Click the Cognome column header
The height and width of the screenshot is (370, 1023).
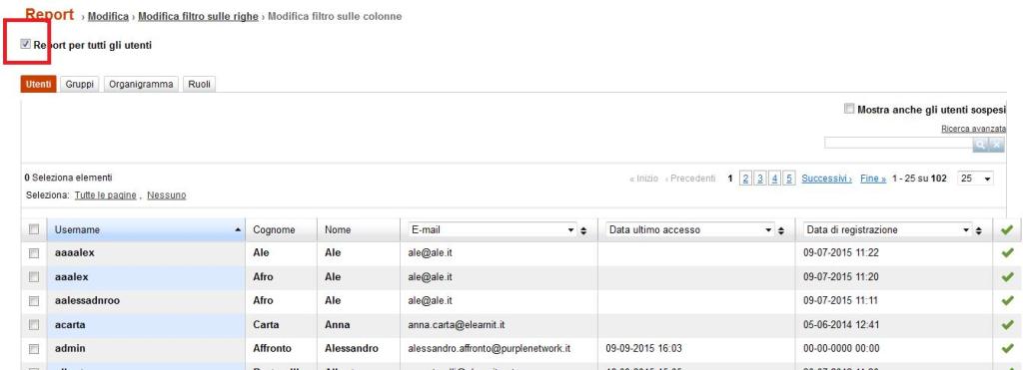(x=281, y=230)
